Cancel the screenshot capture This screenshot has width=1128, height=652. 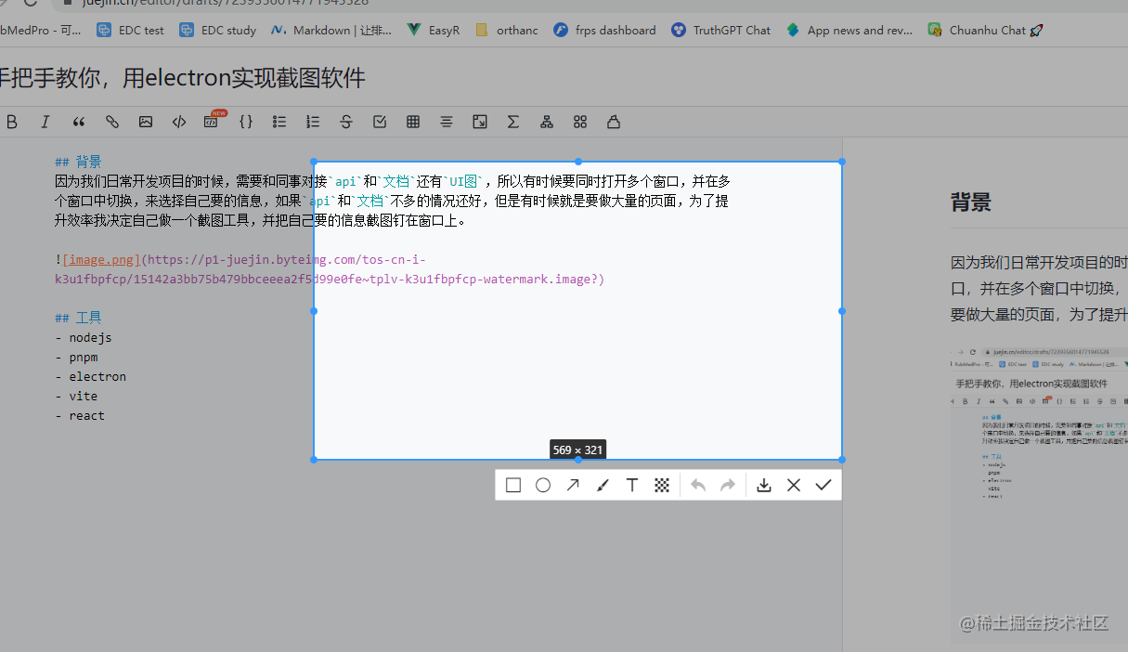[793, 484]
